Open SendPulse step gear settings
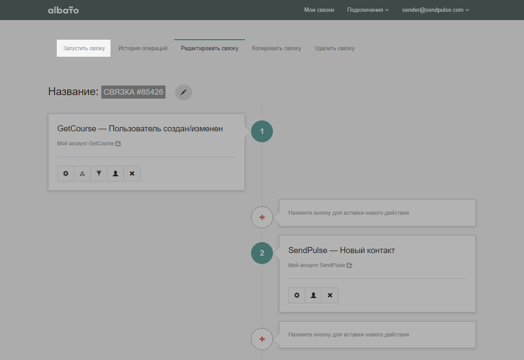This screenshot has width=524, height=360. pyautogui.click(x=296, y=295)
